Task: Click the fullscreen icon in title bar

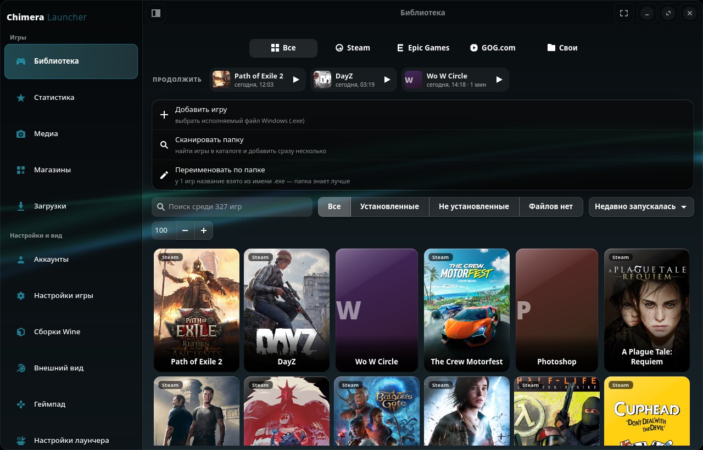Action: (x=624, y=13)
